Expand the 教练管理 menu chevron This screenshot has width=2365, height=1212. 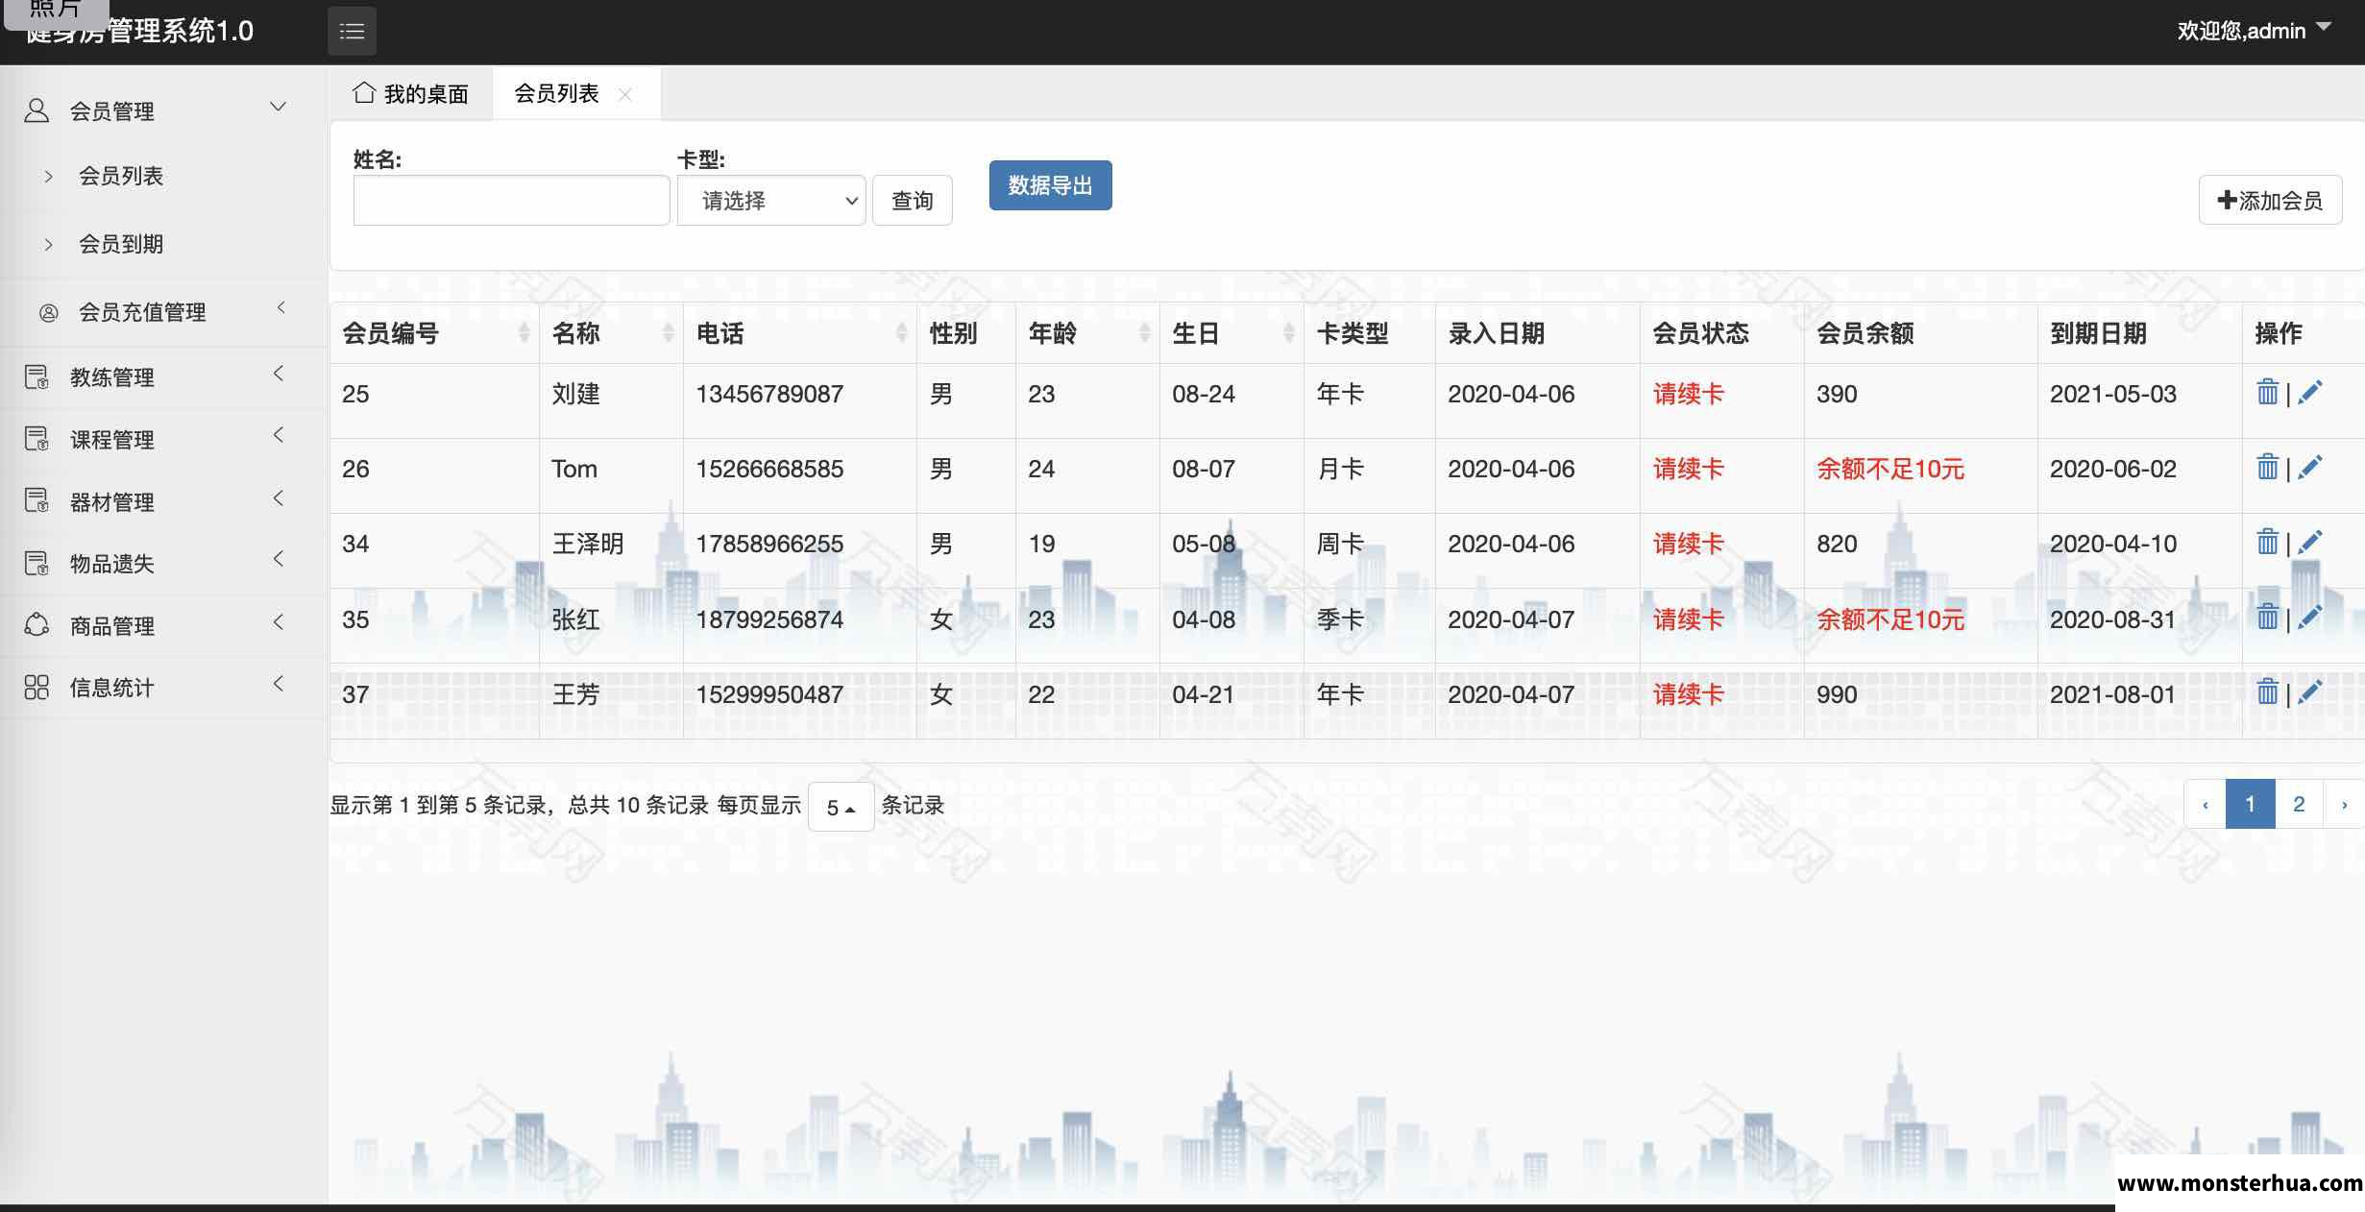pos(279,374)
